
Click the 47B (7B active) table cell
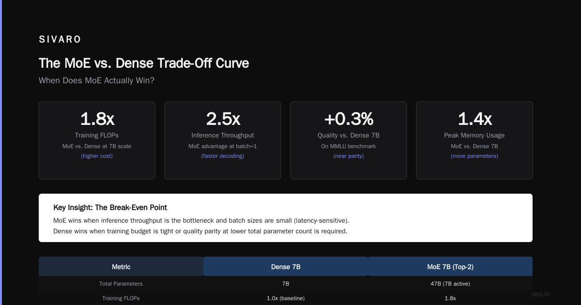pos(450,284)
